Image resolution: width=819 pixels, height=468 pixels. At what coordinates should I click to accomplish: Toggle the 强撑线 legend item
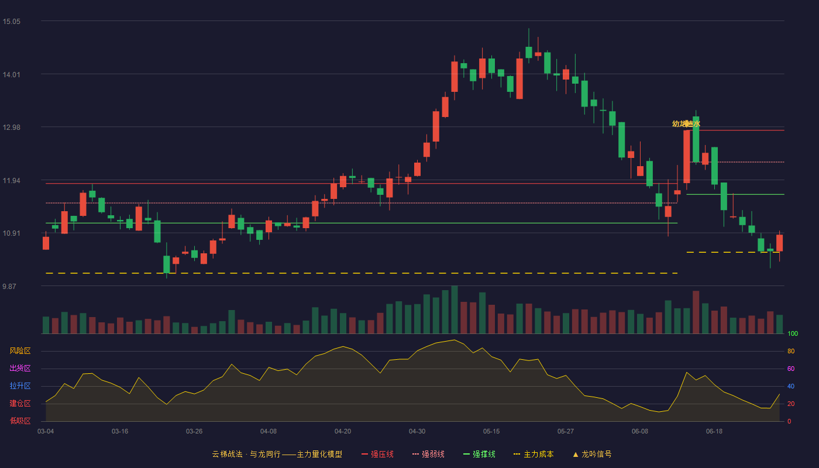pyautogui.click(x=479, y=454)
